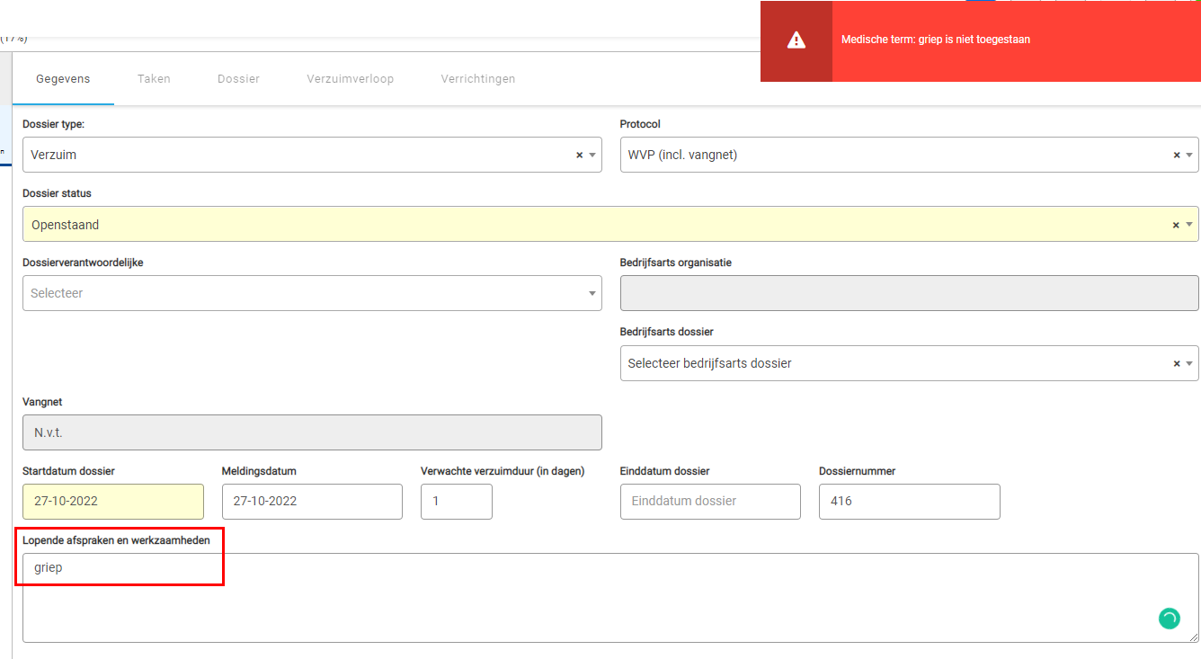Clear the Dossier type selection with the x
Image resolution: width=1201 pixels, height=659 pixels.
[x=580, y=156]
